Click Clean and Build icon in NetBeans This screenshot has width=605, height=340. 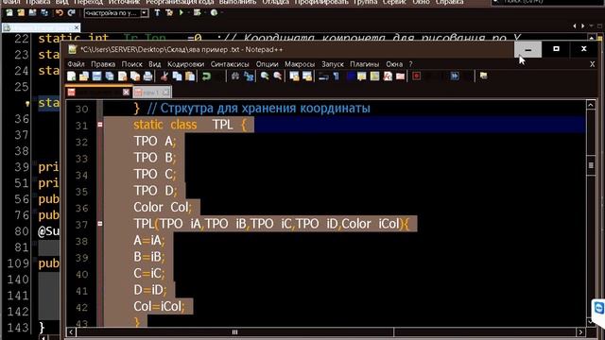pyautogui.click(x=169, y=12)
